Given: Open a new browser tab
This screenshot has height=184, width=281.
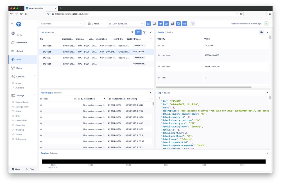Looking at the screenshot, I should (x=61, y=8).
